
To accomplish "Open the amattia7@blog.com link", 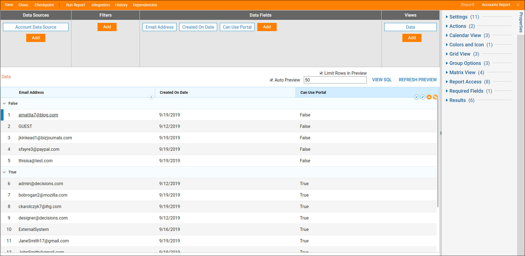I will click(x=38, y=115).
